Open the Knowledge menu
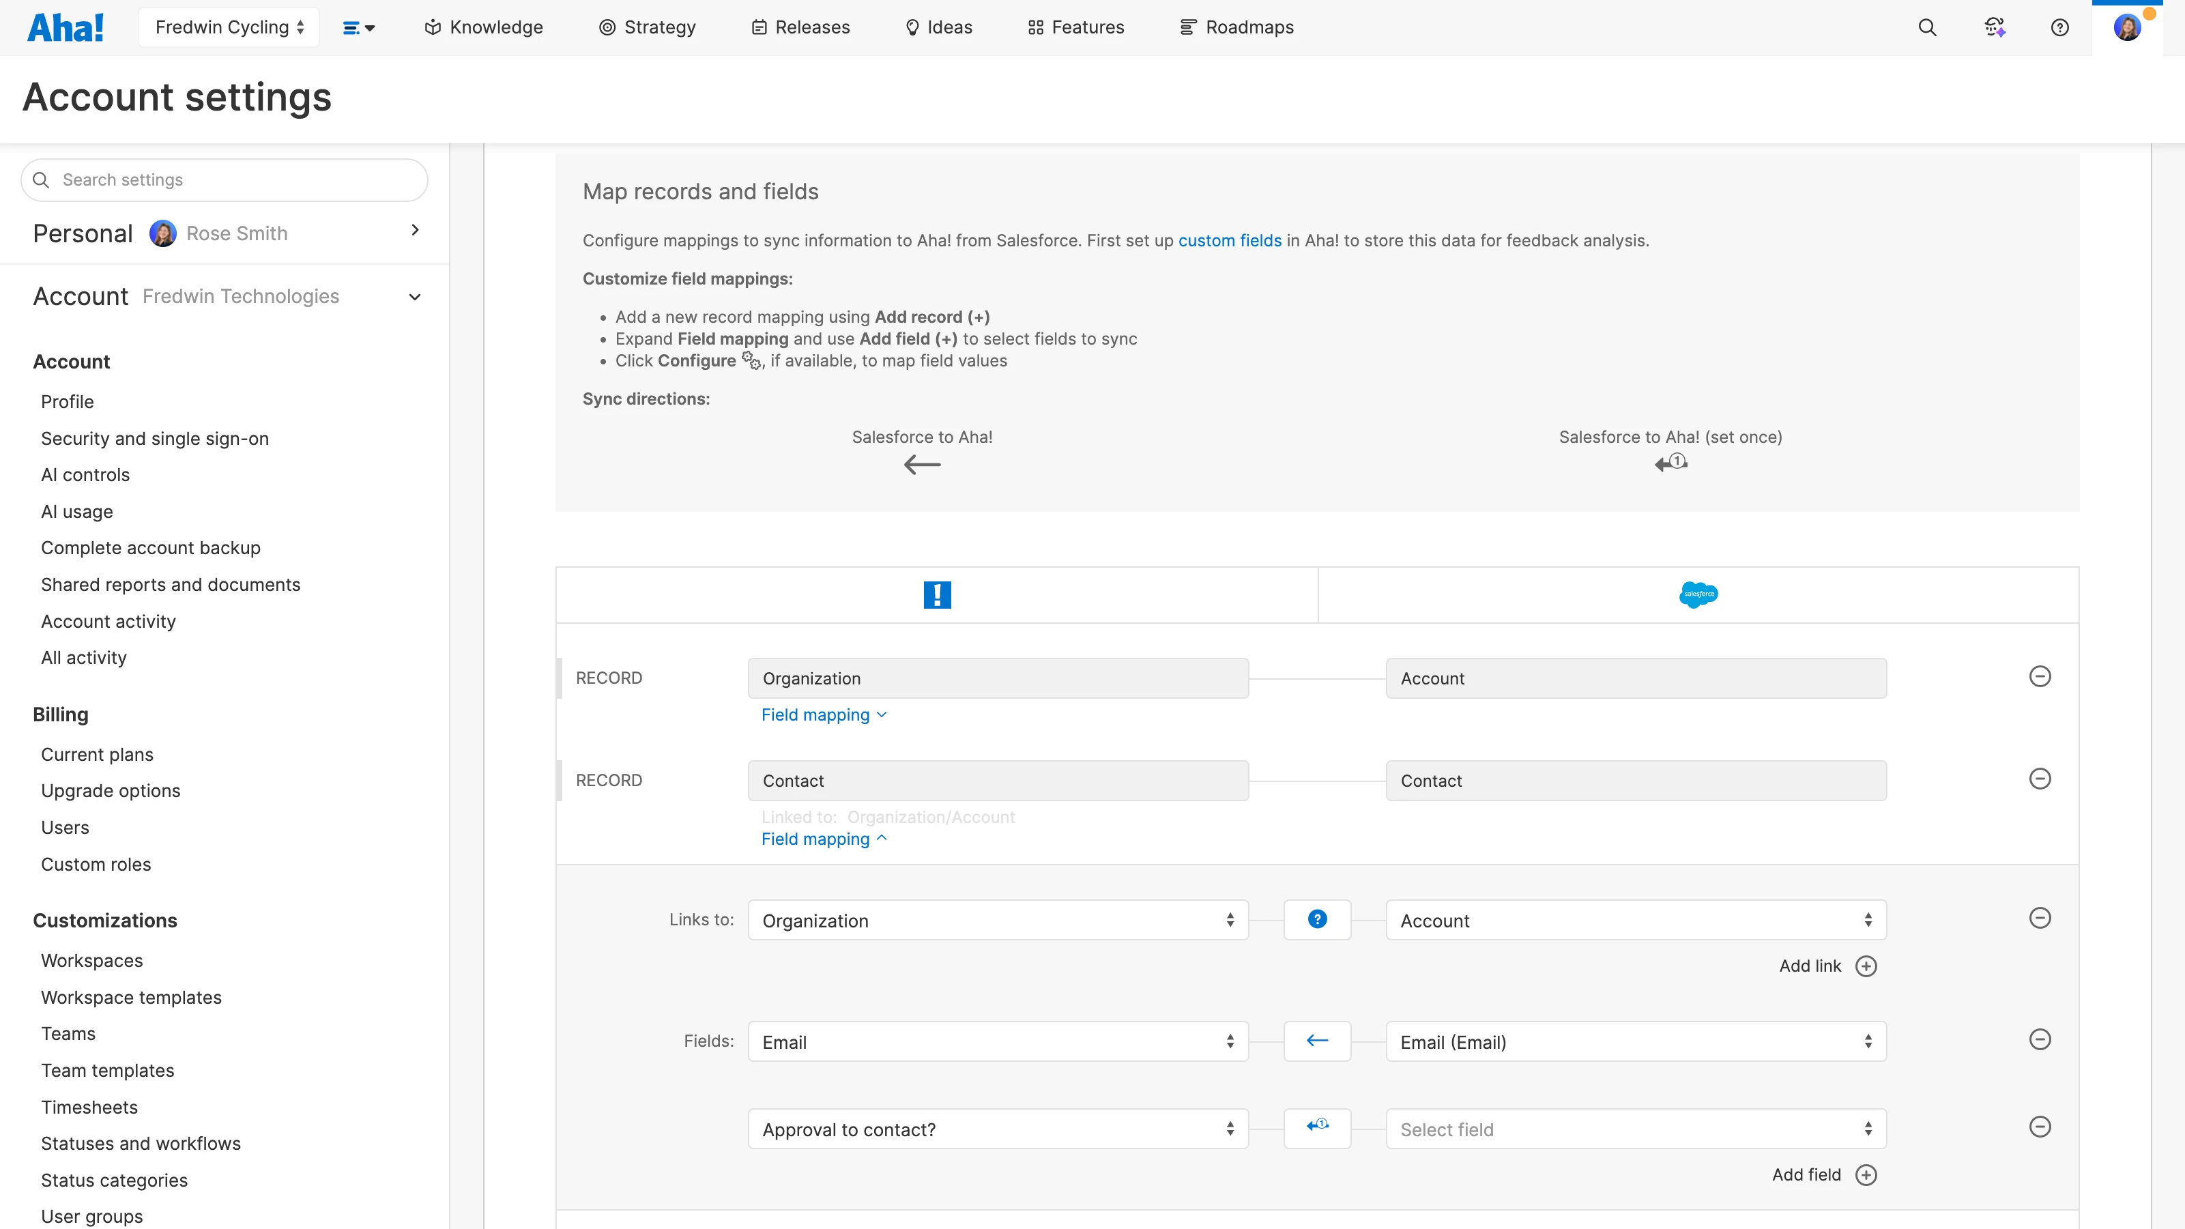The width and height of the screenshot is (2185, 1229). (x=484, y=27)
